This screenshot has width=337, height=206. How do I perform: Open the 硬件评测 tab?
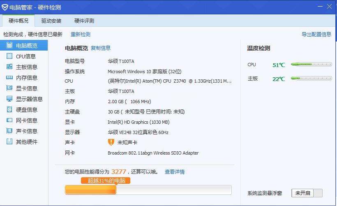[84, 21]
